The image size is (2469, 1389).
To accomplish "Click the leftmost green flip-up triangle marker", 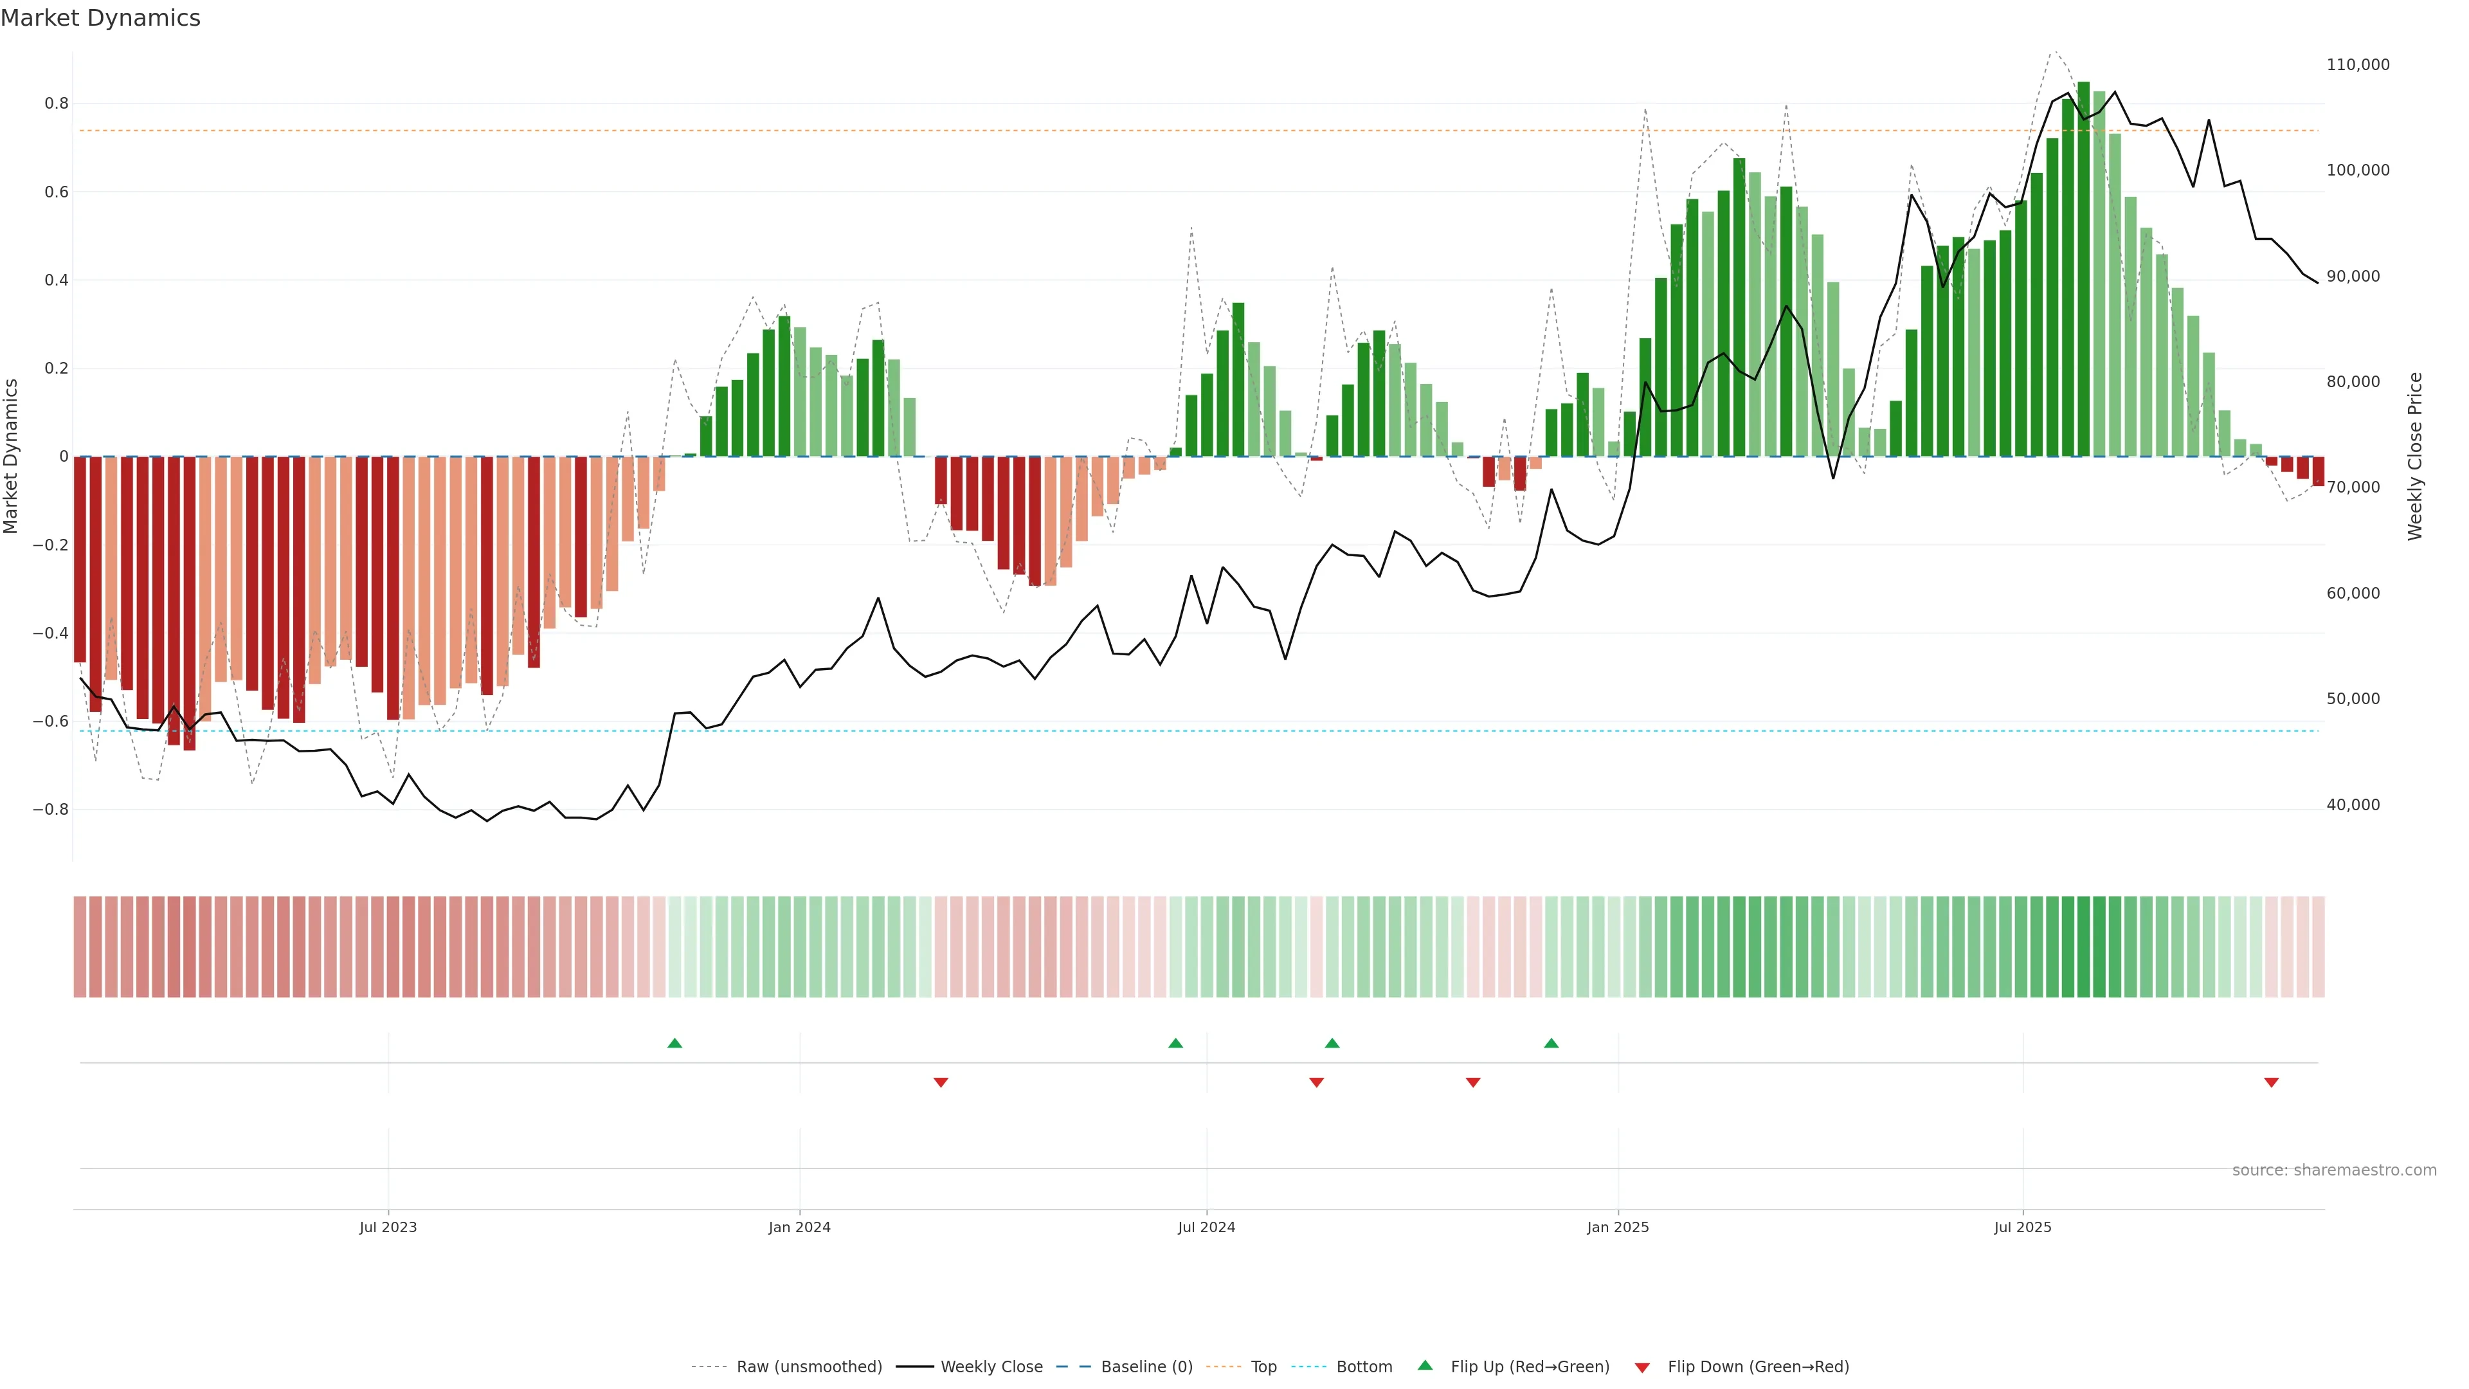I will point(674,1043).
